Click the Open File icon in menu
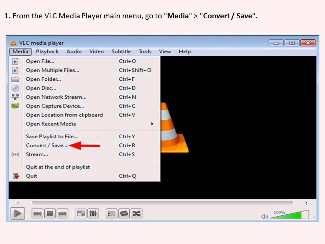The width and height of the screenshot is (325, 244). pyautogui.click(x=15, y=61)
